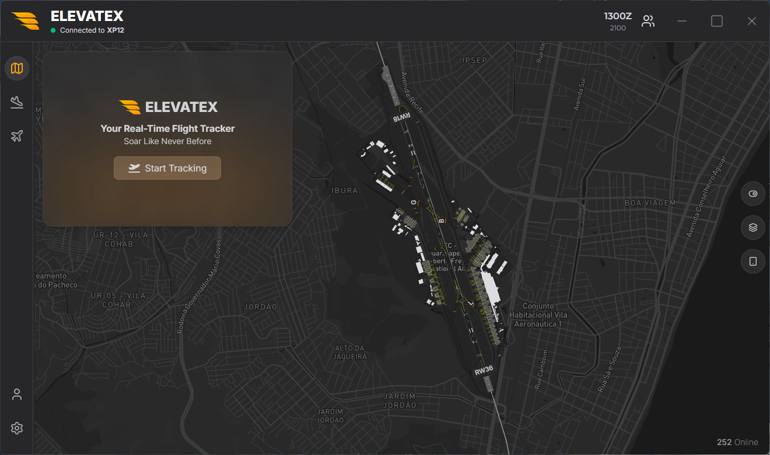
Task: Click the Start Tracking button
Action: pyautogui.click(x=167, y=168)
